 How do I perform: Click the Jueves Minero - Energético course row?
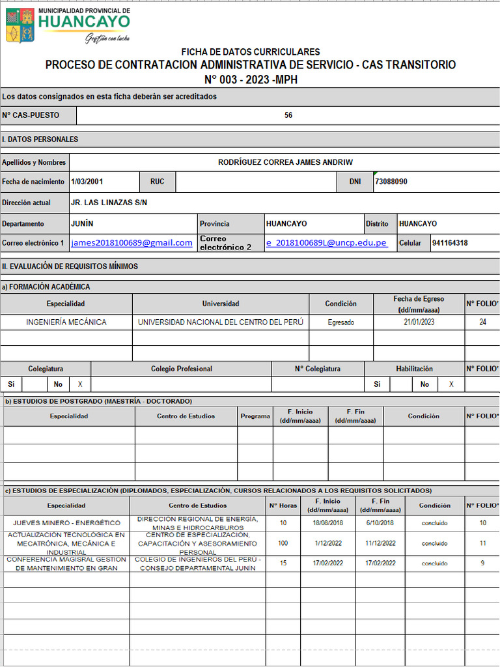click(66, 523)
